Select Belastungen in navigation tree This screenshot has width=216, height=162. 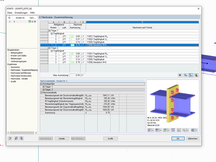(16, 59)
